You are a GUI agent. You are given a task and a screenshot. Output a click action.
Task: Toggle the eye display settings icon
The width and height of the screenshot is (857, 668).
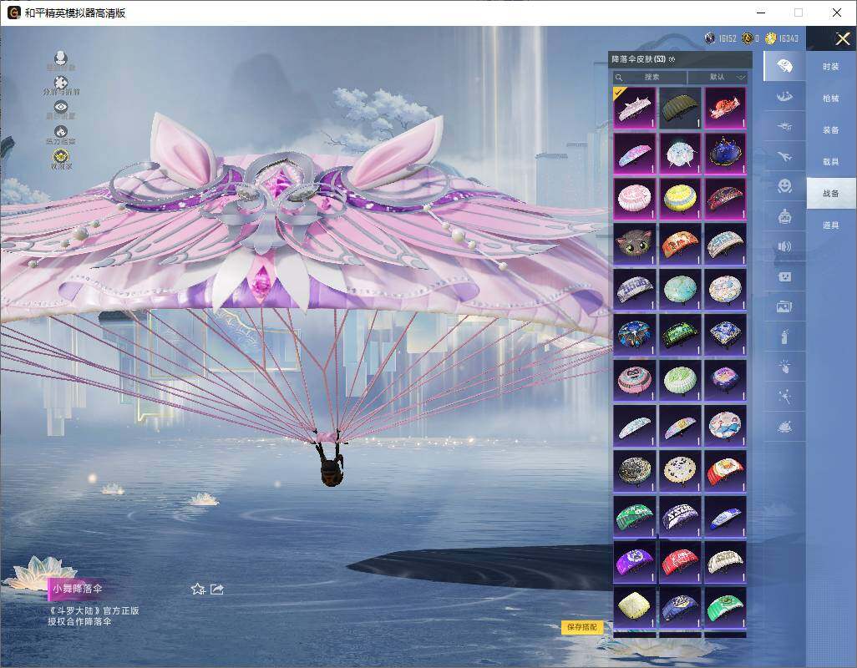pos(61,107)
